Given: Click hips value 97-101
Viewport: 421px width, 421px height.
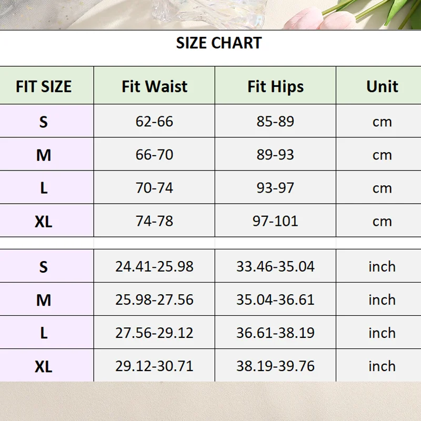Looking at the screenshot, I should click(x=275, y=221).
